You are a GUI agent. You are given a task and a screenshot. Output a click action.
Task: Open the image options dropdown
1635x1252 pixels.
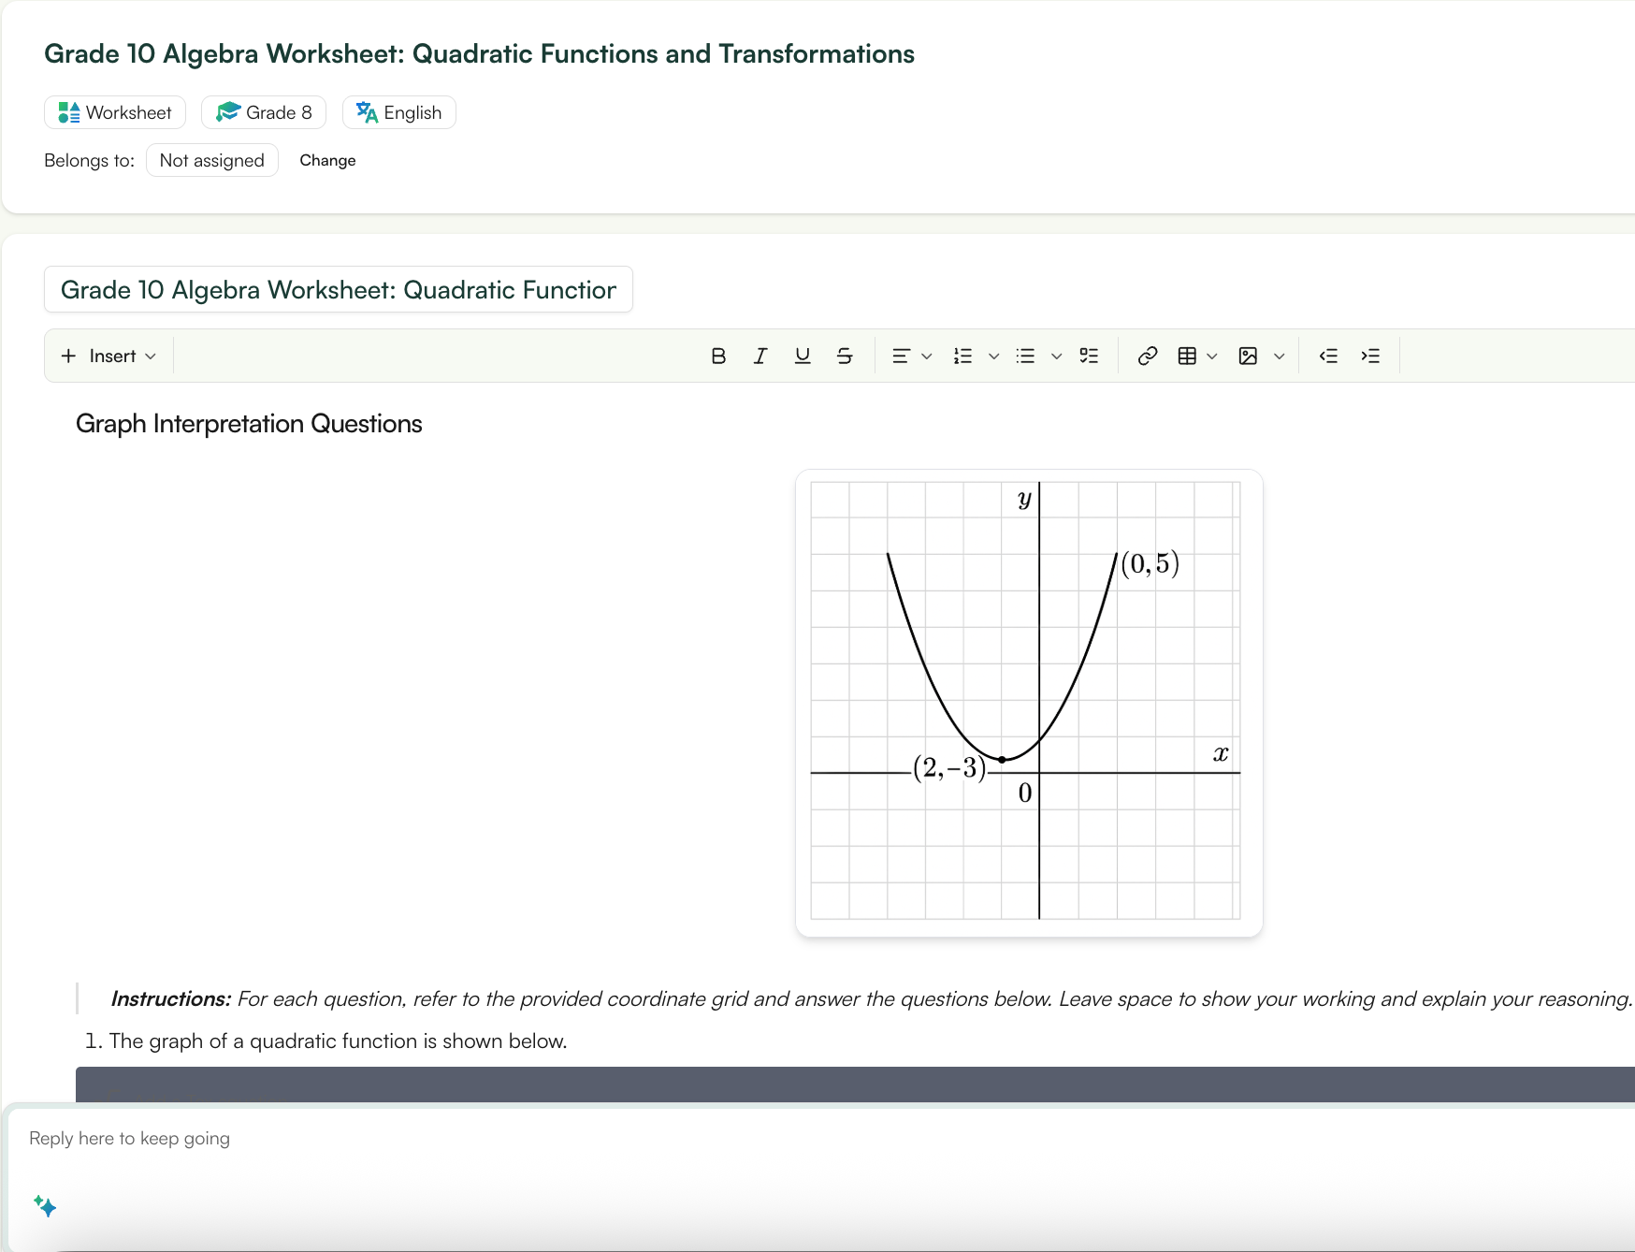(x=1280, y=356)
